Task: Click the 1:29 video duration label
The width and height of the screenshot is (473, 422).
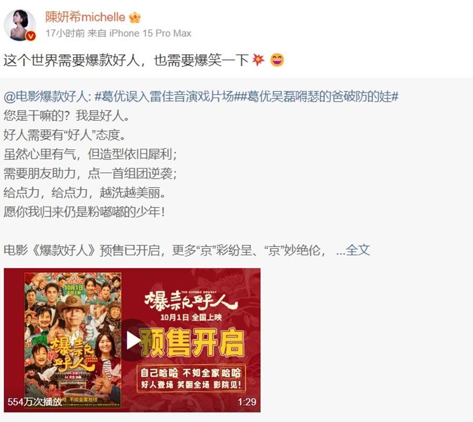Action: pyautogui.click(x=247, y=402)
